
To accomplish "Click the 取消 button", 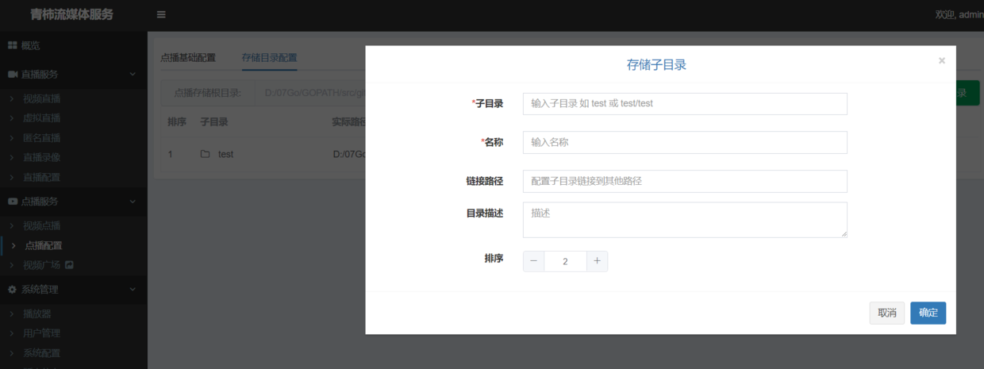I will tap(887, 313).
